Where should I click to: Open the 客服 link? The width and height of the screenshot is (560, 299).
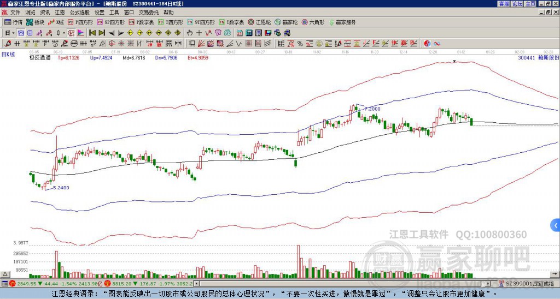504,4
